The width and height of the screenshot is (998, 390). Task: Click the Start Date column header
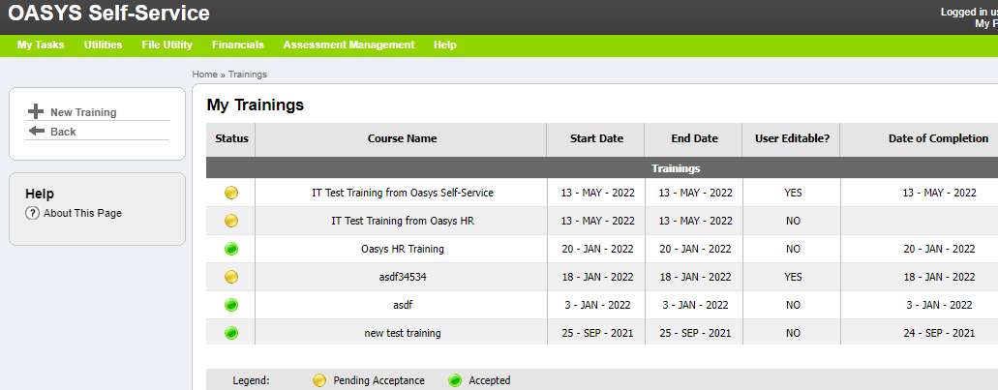[x=596, y=138]
